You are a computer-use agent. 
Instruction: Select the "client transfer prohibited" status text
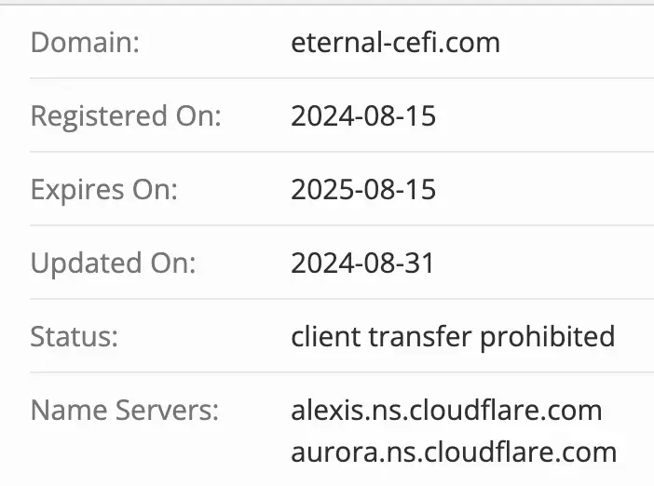click(x=453, y=336)
